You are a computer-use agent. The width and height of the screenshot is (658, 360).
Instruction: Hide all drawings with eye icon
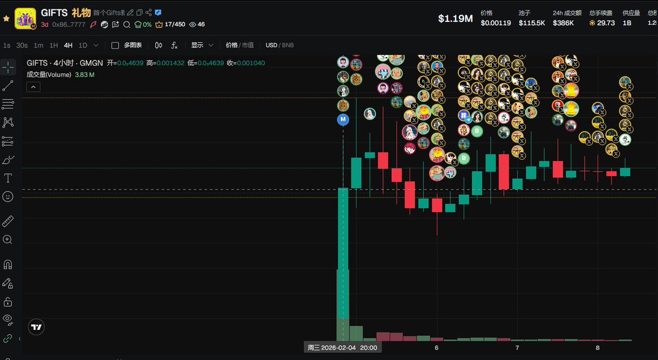tap(8, 320)
